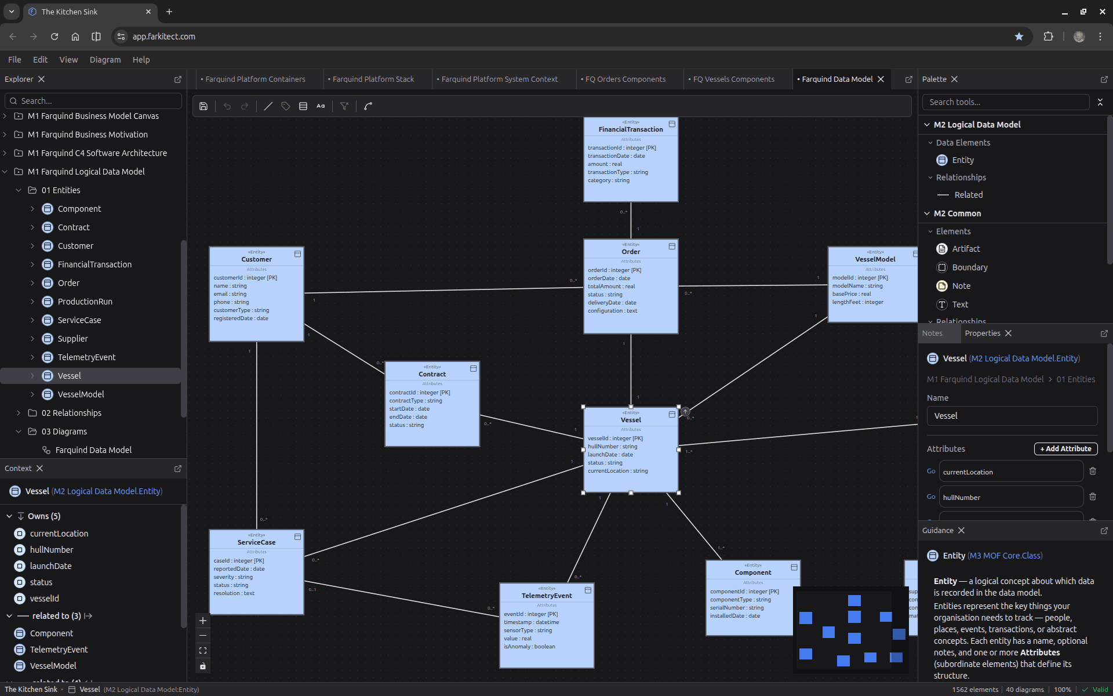
Task: Select the line drawing tool in the toolbar
Action: coord(268,106)
